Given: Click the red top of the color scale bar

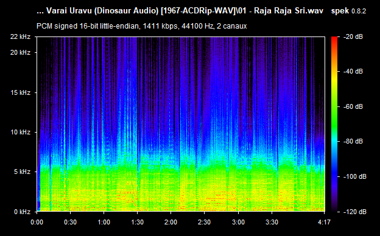Looking at the screenshot, I should [x=334, y=40].
